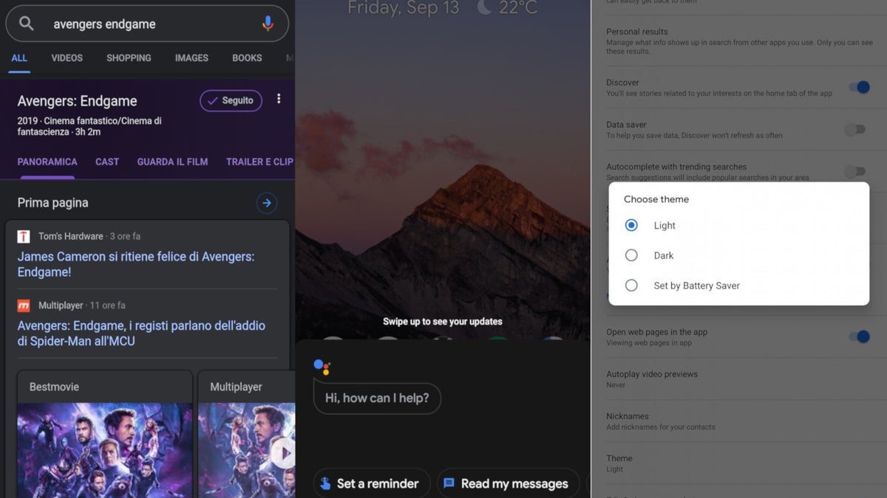Tap the Multiplayer source icon

point(24,305)
